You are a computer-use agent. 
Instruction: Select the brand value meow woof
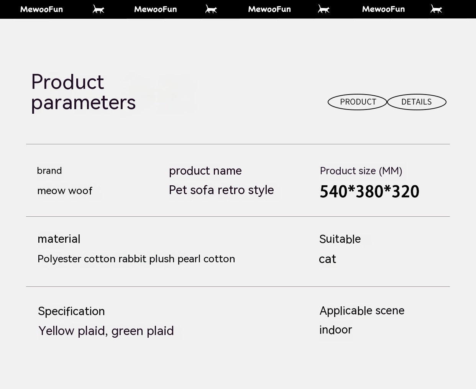coord(65,191)
